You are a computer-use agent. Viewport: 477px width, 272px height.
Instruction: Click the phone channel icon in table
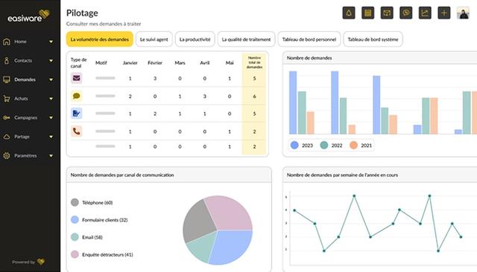pyautogui.click(x=76, y=132)
